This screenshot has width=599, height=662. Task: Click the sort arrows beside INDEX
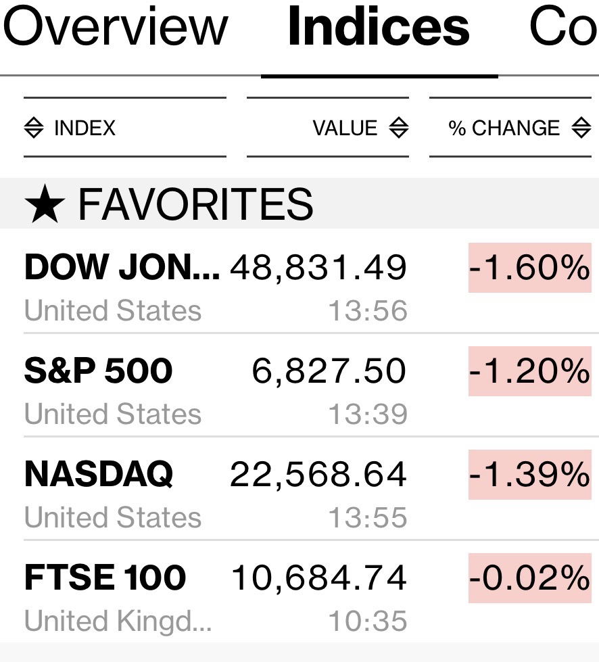34,128
